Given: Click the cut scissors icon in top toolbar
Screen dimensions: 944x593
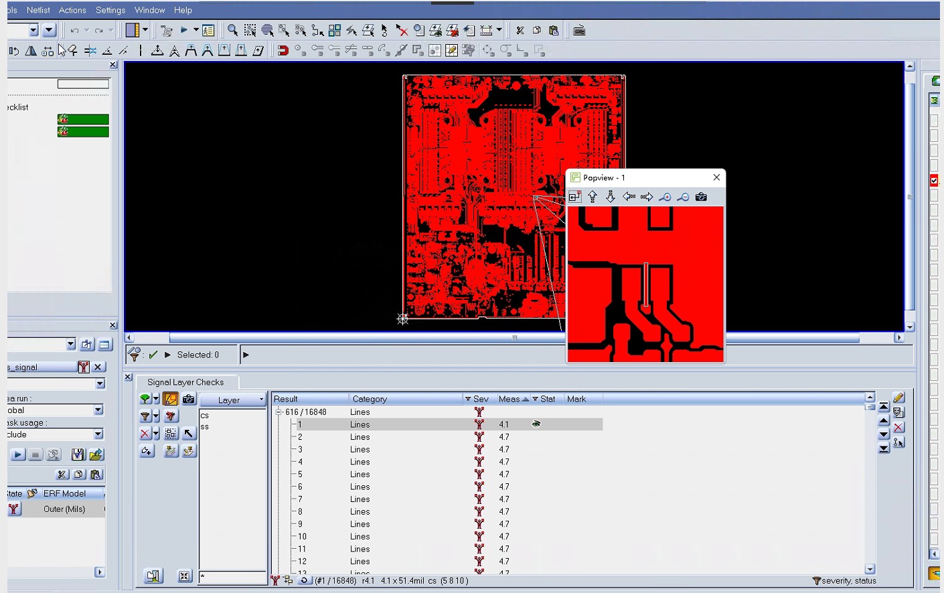Looking at the screenshot, I should coord(520,30).
